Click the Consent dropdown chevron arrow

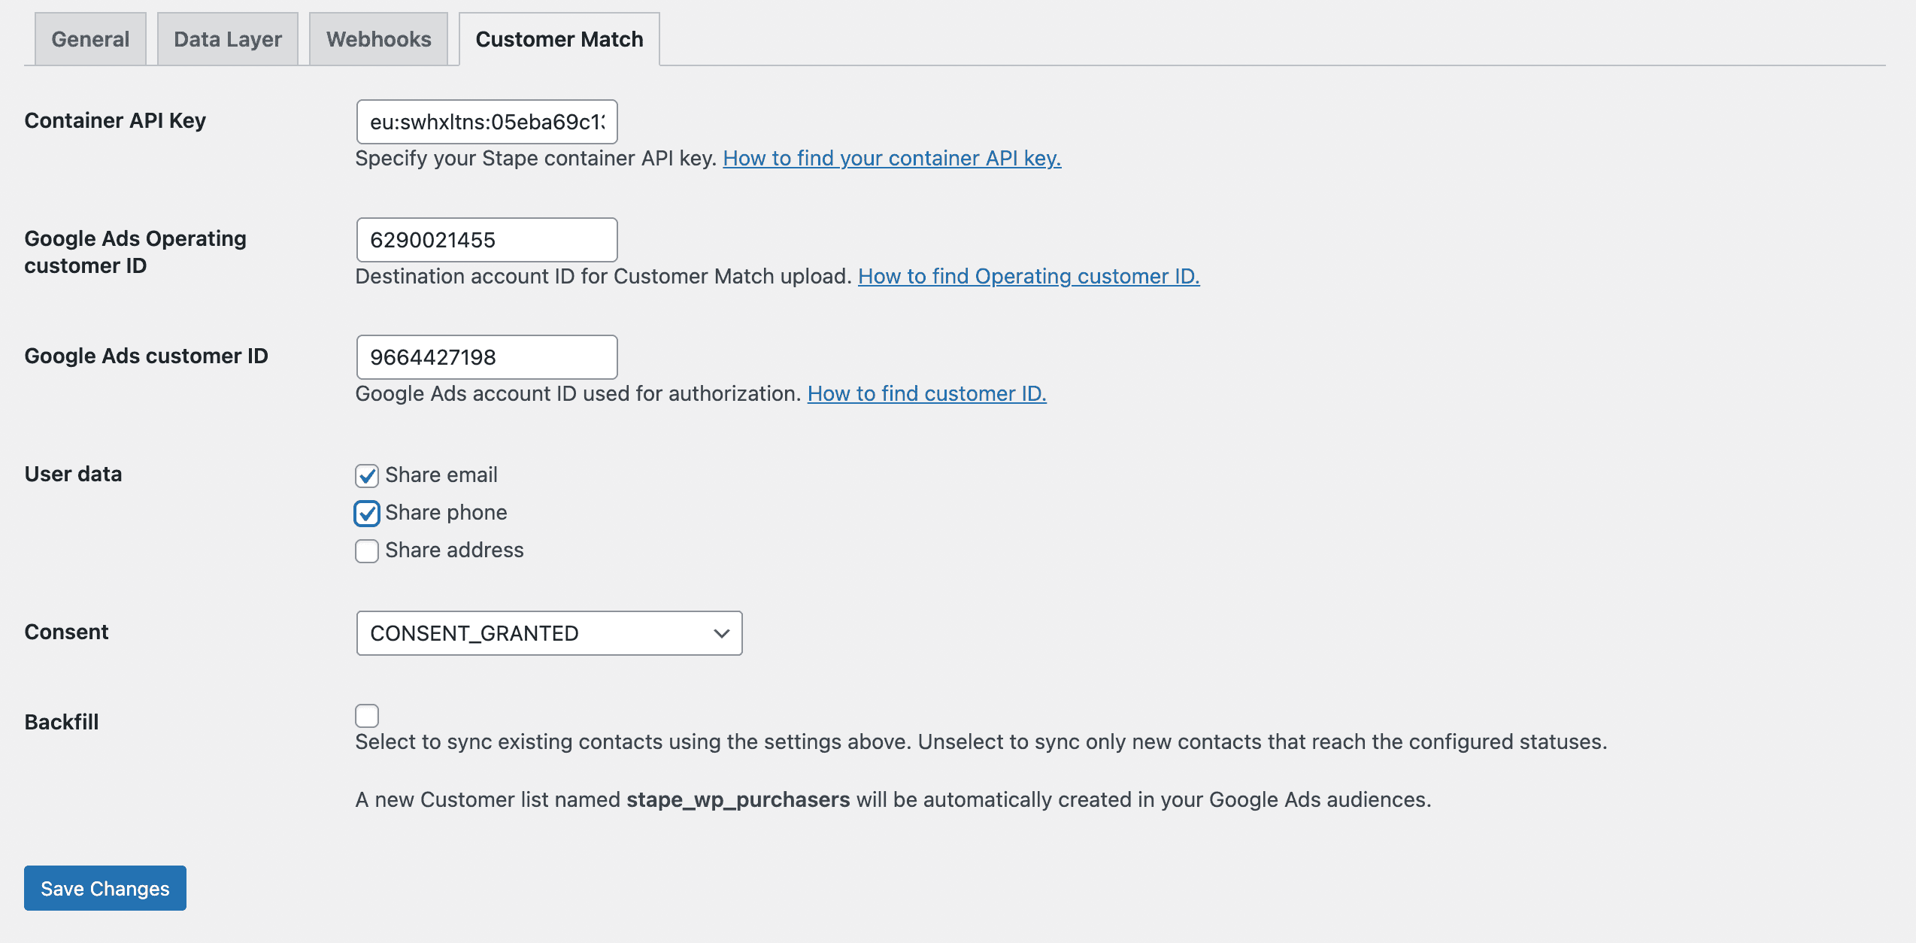point(721,633)
